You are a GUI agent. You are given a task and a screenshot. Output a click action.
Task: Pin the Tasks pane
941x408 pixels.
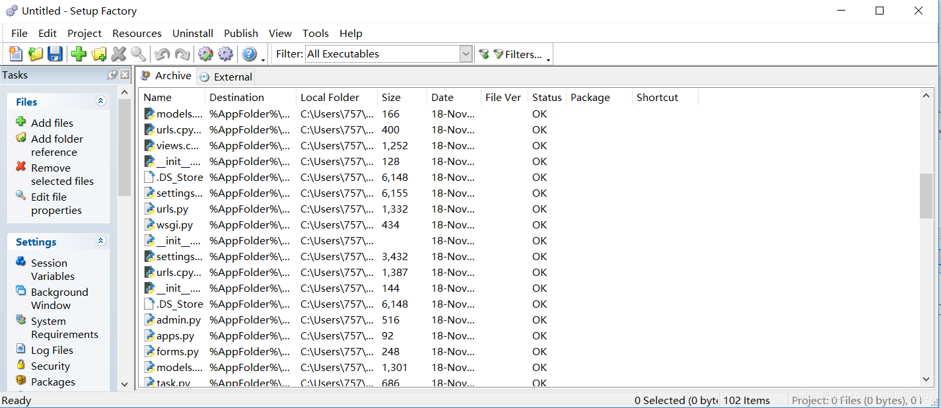coord(112,75)
